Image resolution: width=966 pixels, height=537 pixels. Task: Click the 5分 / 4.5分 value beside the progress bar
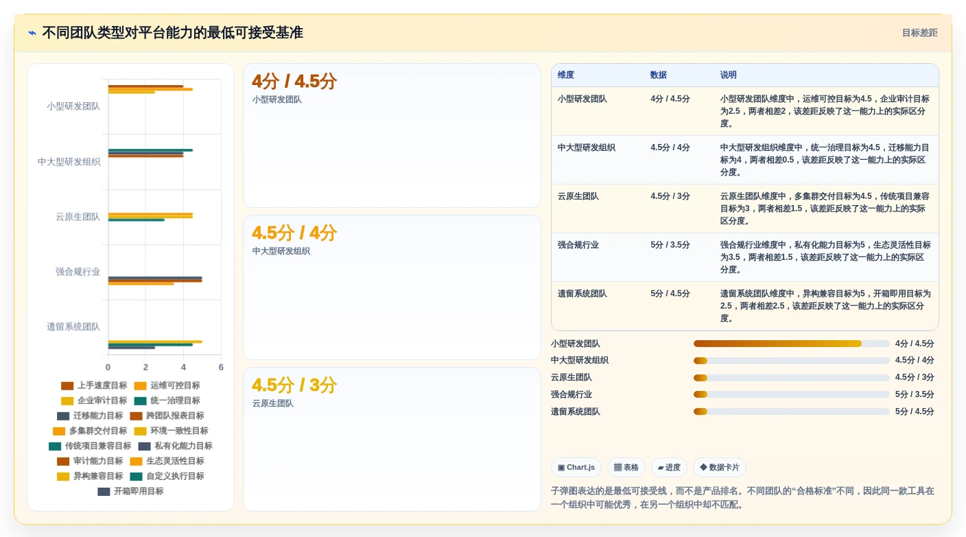[x=915, y=411]
